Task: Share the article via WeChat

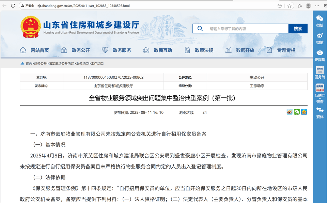Action: click(296, 112)
